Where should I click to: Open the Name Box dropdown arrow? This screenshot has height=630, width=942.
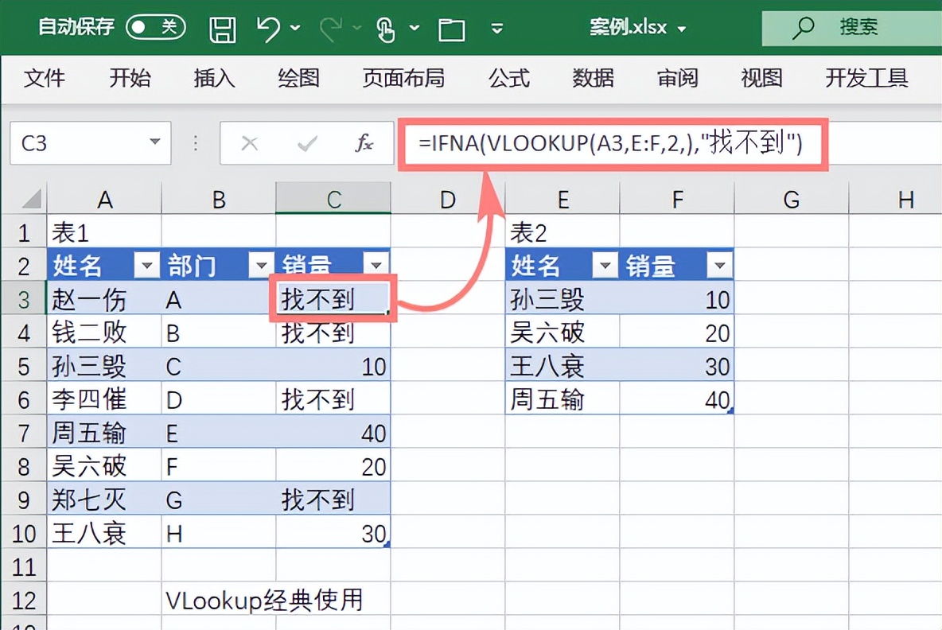coord(155,142)
